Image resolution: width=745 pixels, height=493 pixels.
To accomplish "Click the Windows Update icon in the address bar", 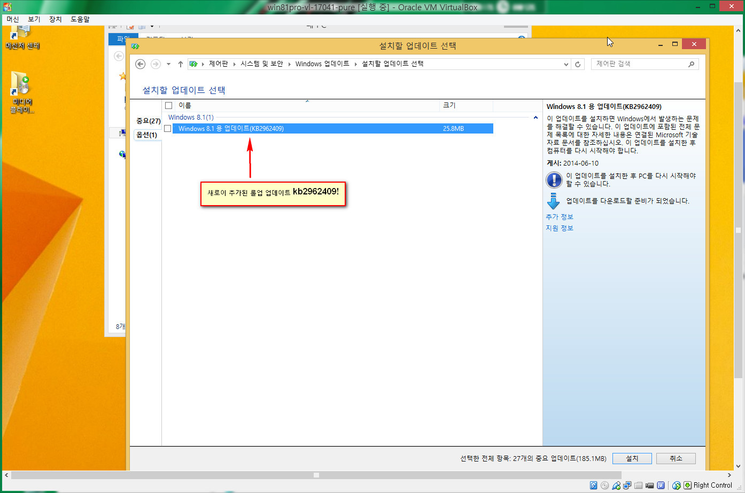I will pos(193,64).
